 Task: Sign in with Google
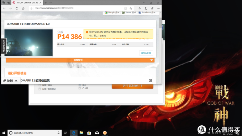pyautogui.click(x=112, y=12)
